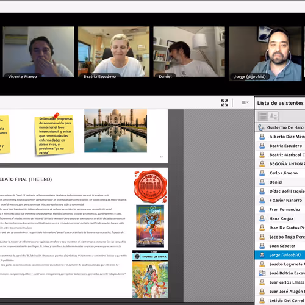Click the Made in India red seal
The width and height of the screenshot is (305, 305).
click(151, 186)
